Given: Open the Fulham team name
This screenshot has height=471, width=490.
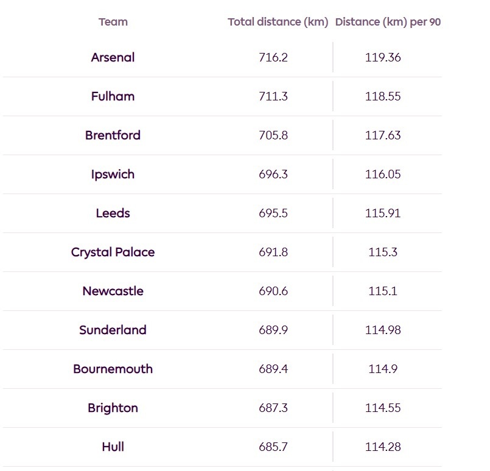Looking at the screenshot, I should [x=113, y=96].
